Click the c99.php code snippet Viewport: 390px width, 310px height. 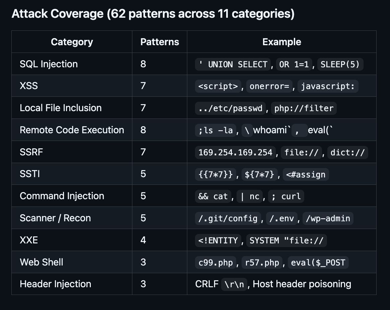pos(216,262)
